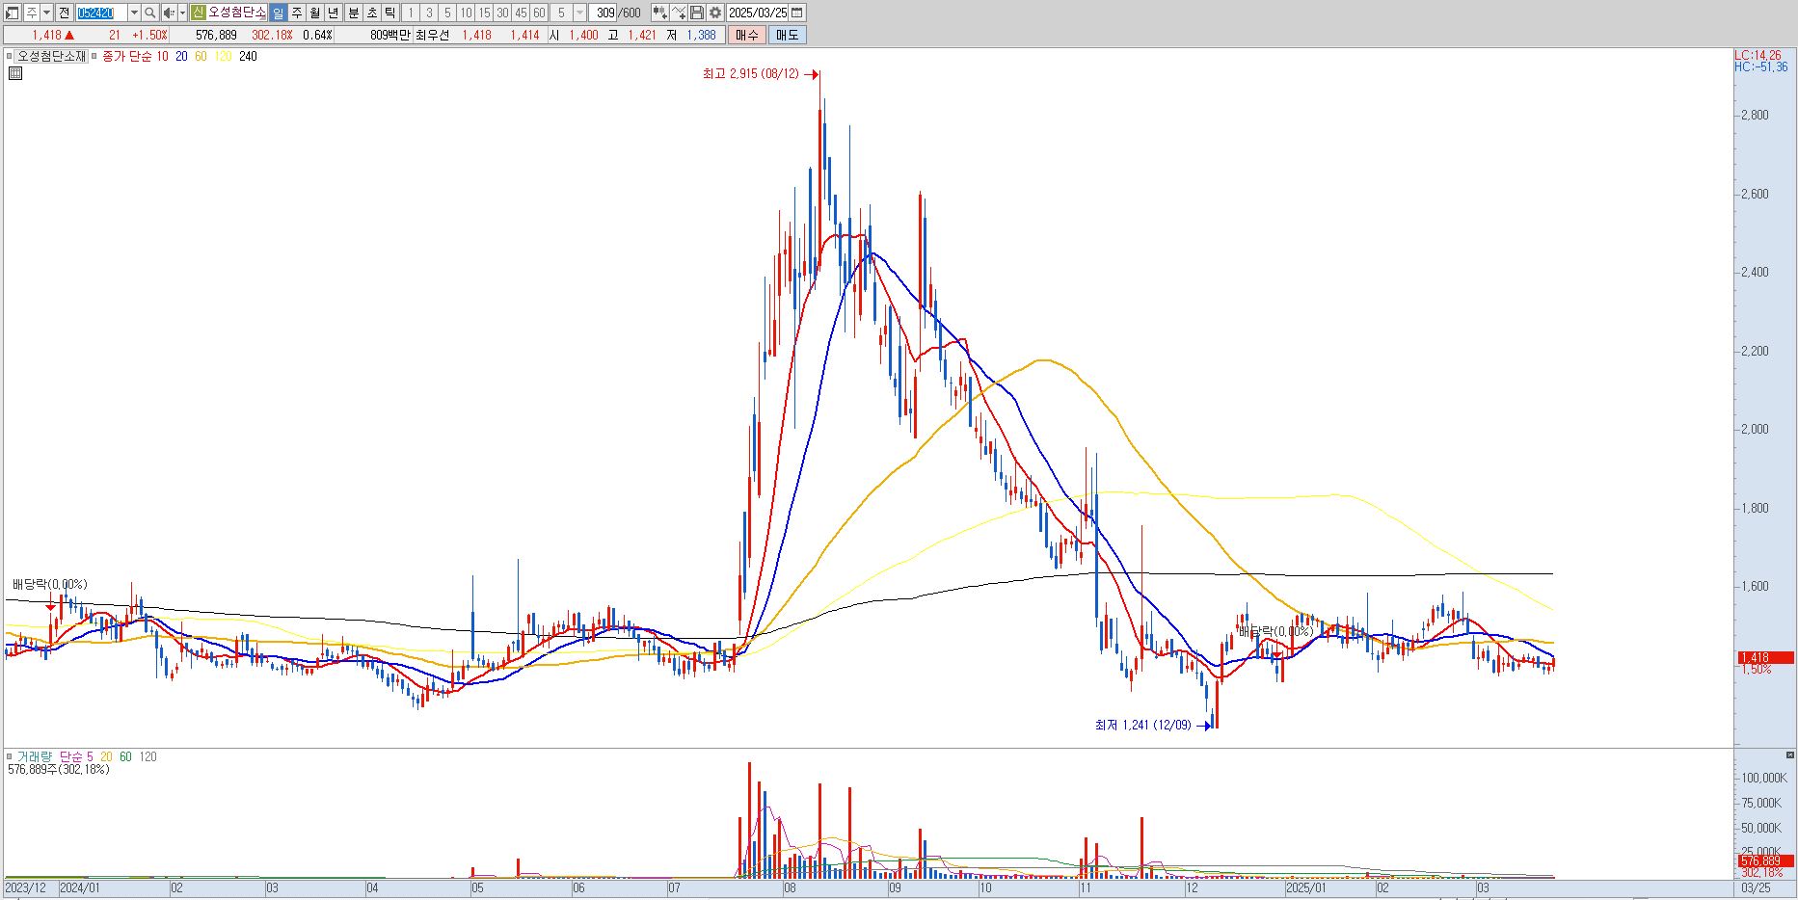
Task: Click the line drawing tool icon
Action: [678, 13]
